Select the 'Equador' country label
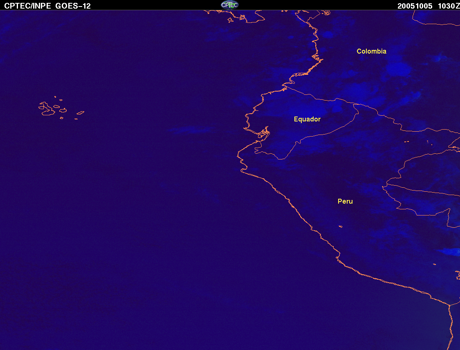The height and width of the screenshot is (350, 460). 307,119
